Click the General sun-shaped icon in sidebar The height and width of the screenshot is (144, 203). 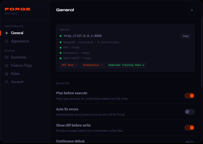pyautogui.click(x=7, y=33)
